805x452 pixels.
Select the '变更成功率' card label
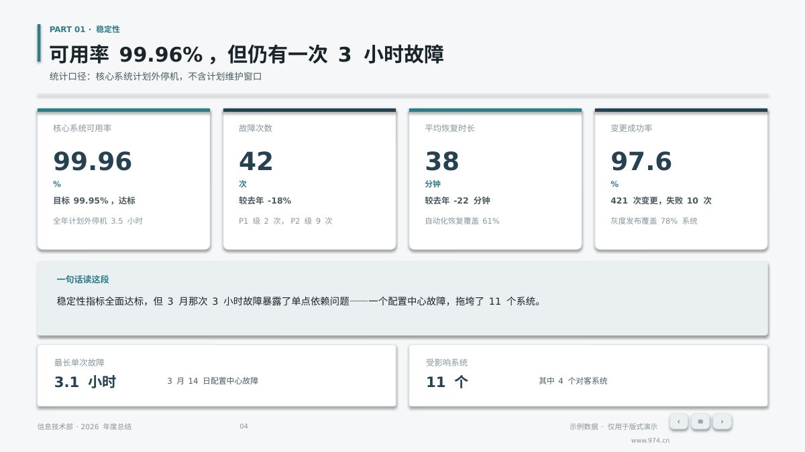click(631, 128)
